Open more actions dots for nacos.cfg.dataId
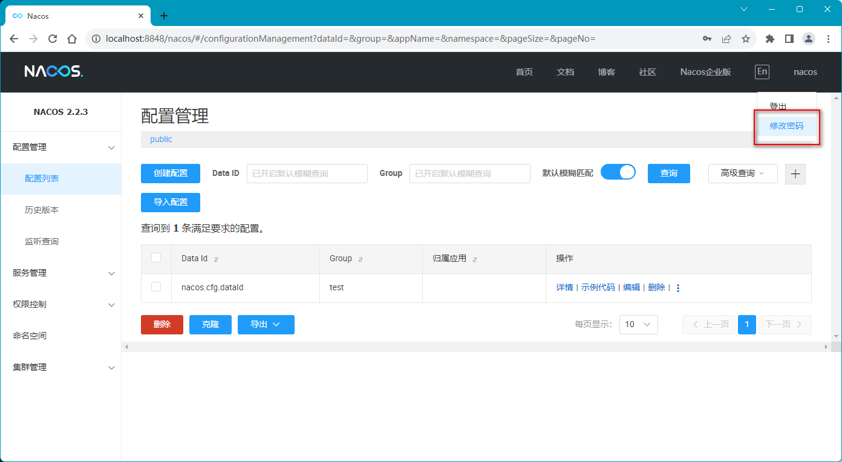This screenshot has width=842, height=462. 678,288
